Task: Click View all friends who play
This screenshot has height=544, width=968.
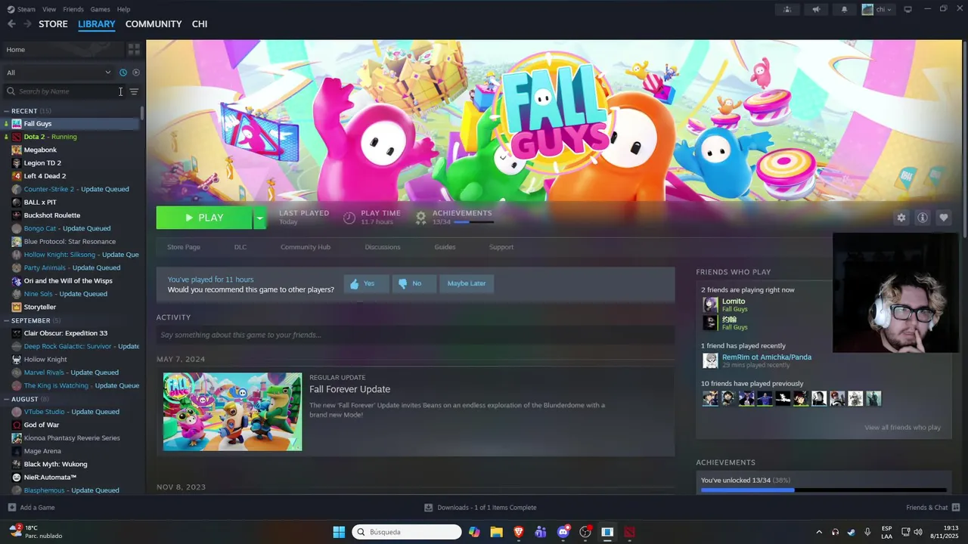Action: pos(903,428)
